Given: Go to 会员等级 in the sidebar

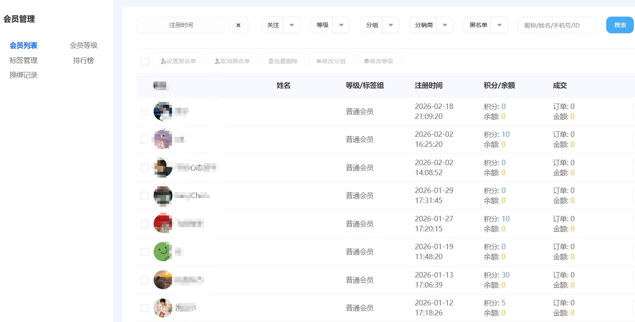Looking at the screenshot, I should click(84, 45).
